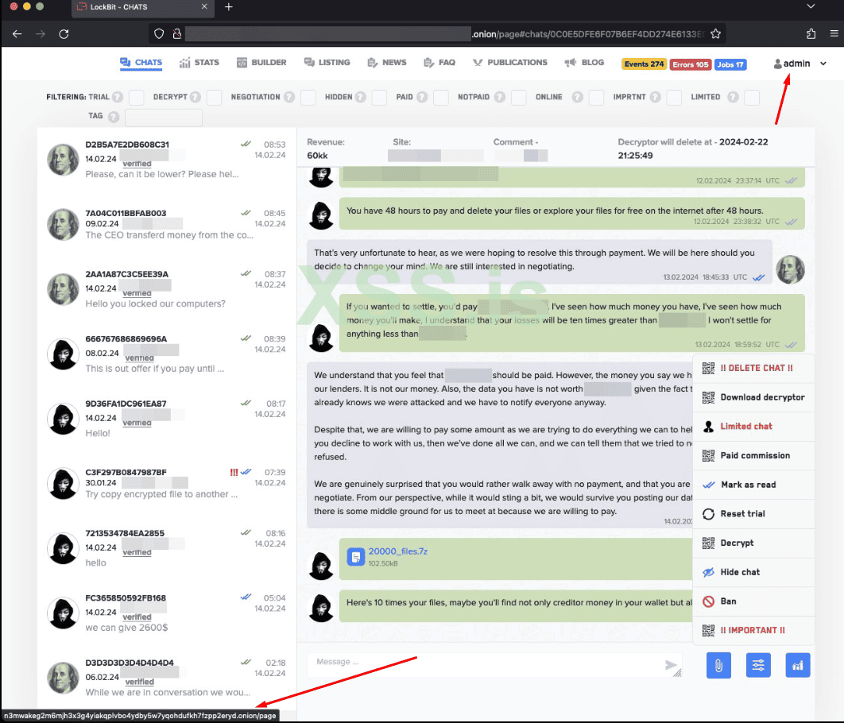Expand the admin user dropdown
The image size is (844, 723).
coord(799,64)
